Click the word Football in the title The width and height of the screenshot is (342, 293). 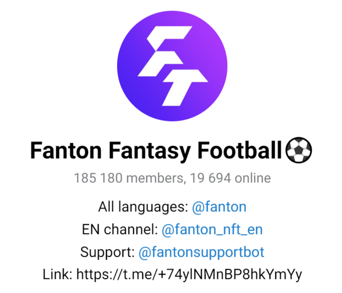click(x=240, y=150)
